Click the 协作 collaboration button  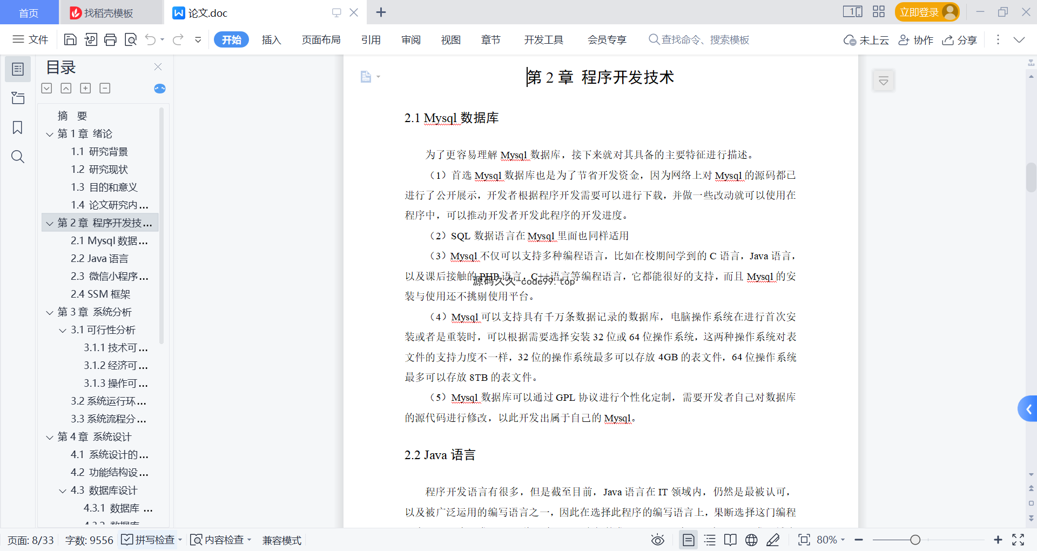point(915,40)
